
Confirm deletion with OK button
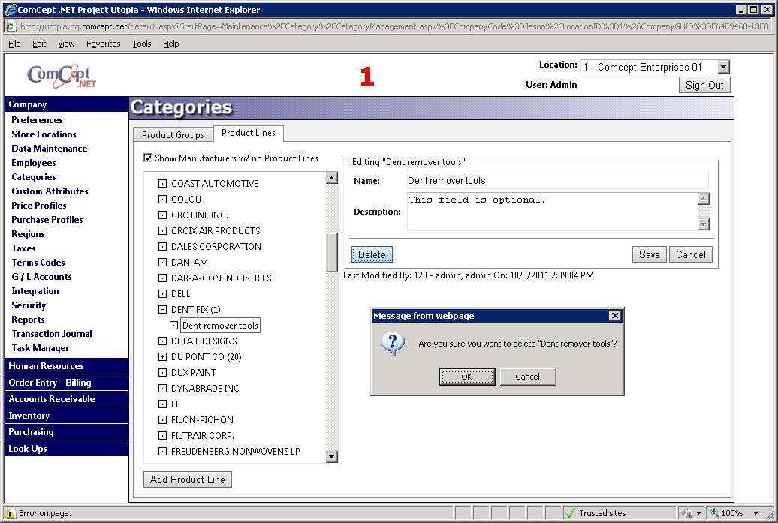pos(466,377)
